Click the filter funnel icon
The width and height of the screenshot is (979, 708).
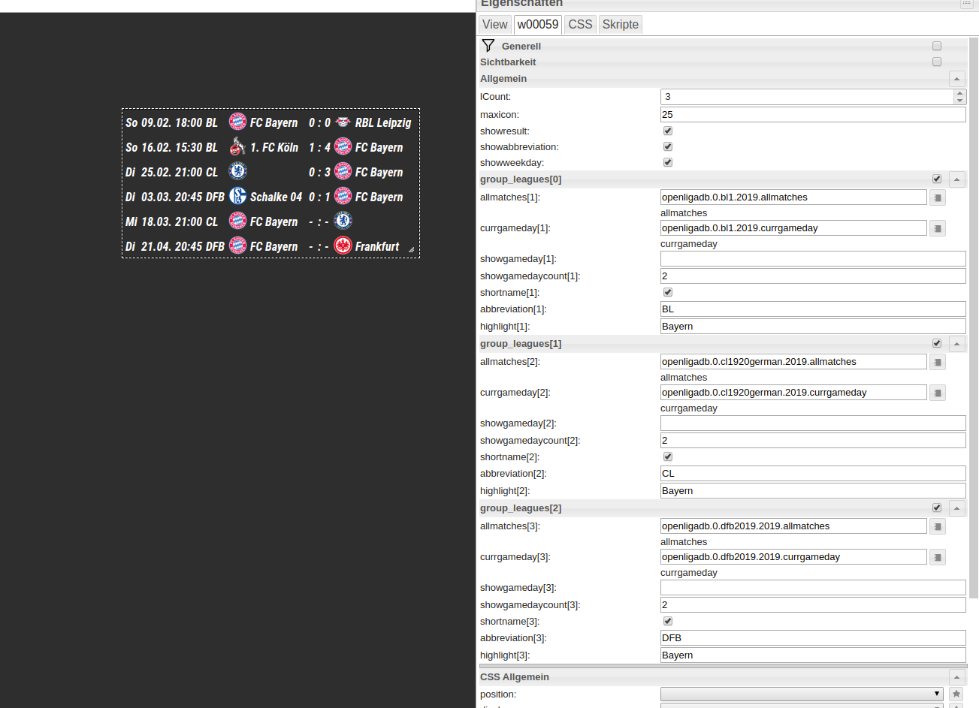click(x=488, y=46)
